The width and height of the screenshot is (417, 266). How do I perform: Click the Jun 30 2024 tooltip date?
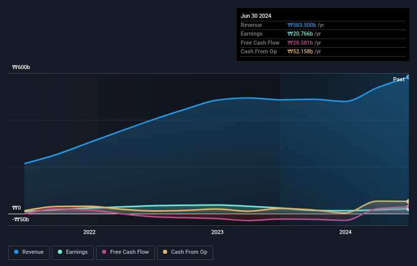pos(256,16)
